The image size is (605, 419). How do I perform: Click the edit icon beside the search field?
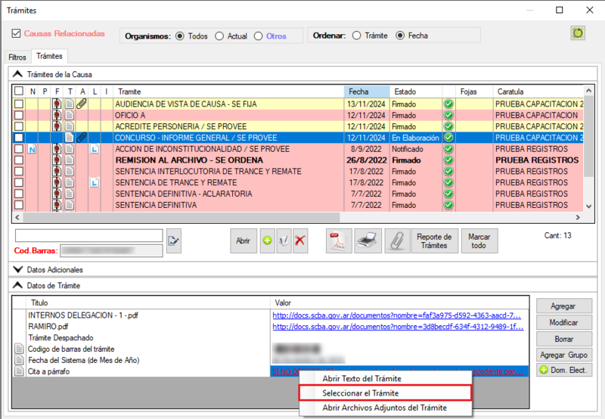[x=174, y=241]
